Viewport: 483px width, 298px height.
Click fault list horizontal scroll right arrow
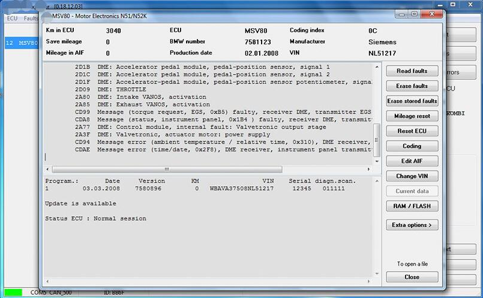point(369,169)
